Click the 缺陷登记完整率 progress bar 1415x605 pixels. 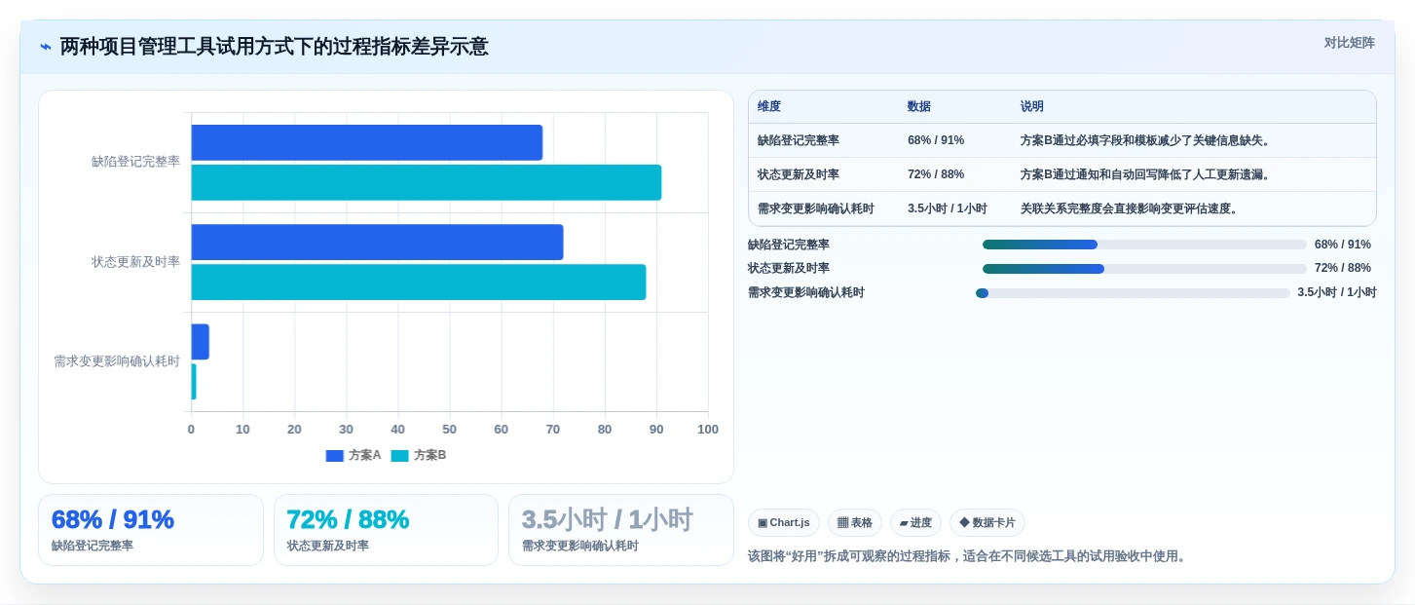1144,245
